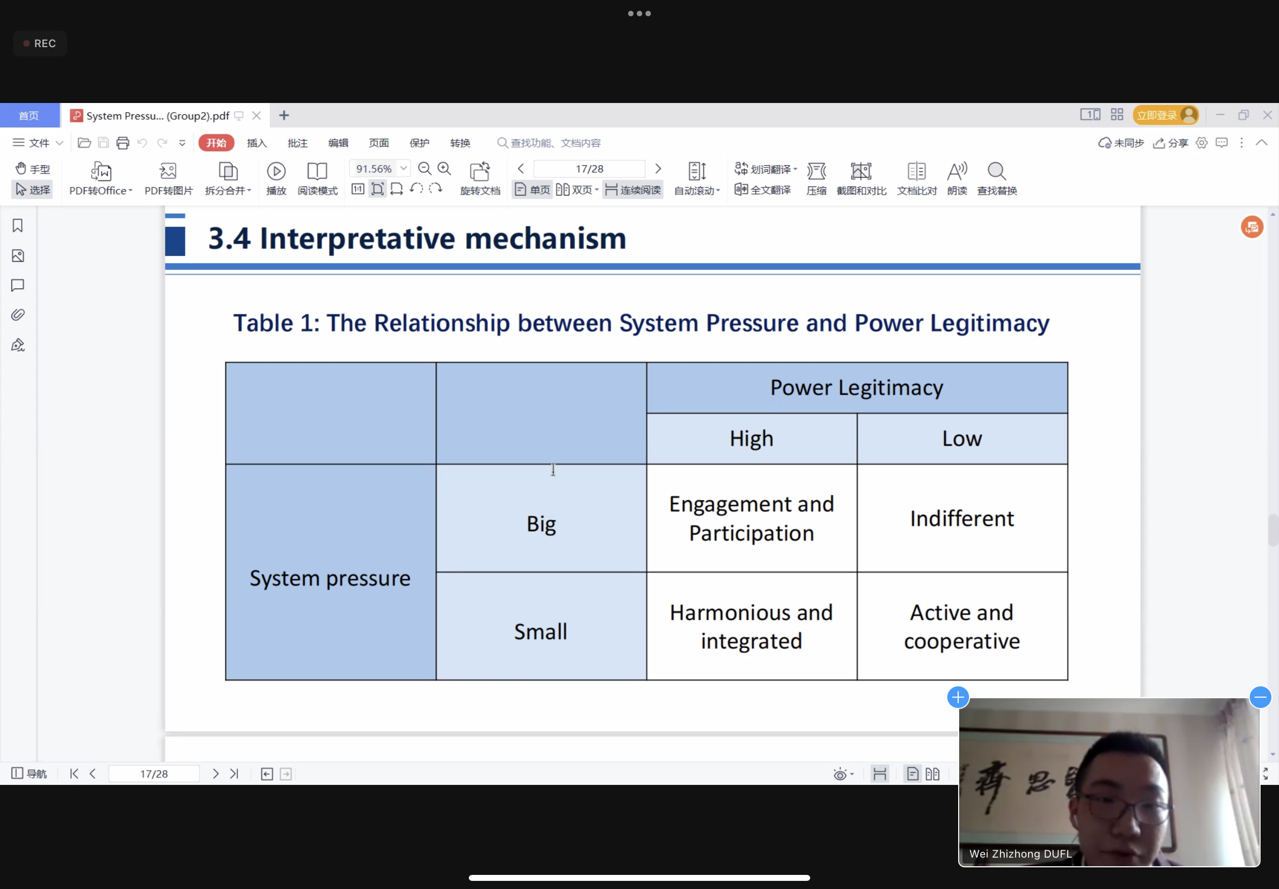Open the 批注 annotation ribbon tab
The height and width of the screenshot is (889, 1279).
[298, 143]
